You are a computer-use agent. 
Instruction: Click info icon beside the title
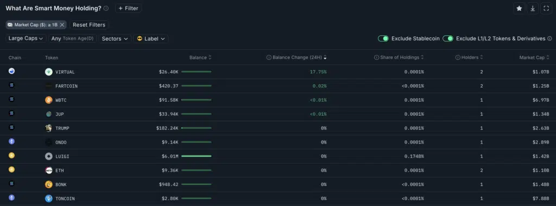106,8
